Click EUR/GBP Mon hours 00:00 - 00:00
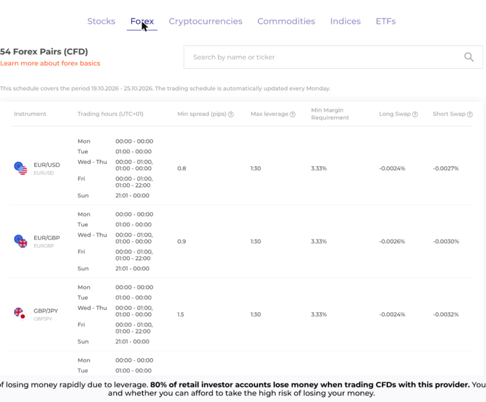This screenshot has width=486, height=402. click(x=134, y=214)
